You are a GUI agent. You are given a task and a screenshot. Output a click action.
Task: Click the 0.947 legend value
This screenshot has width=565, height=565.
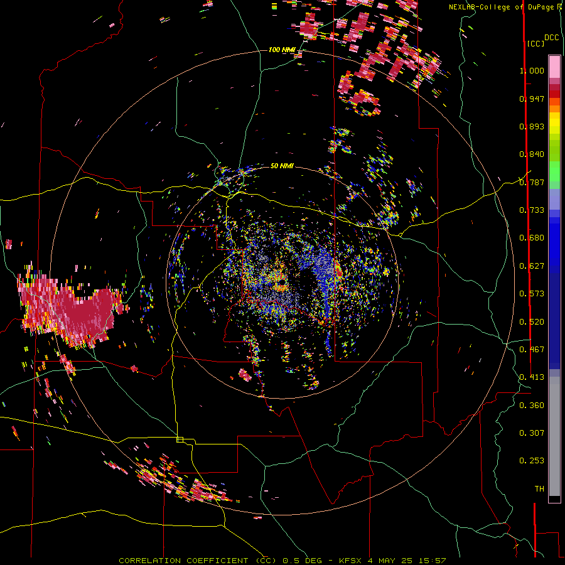[532, 99]
